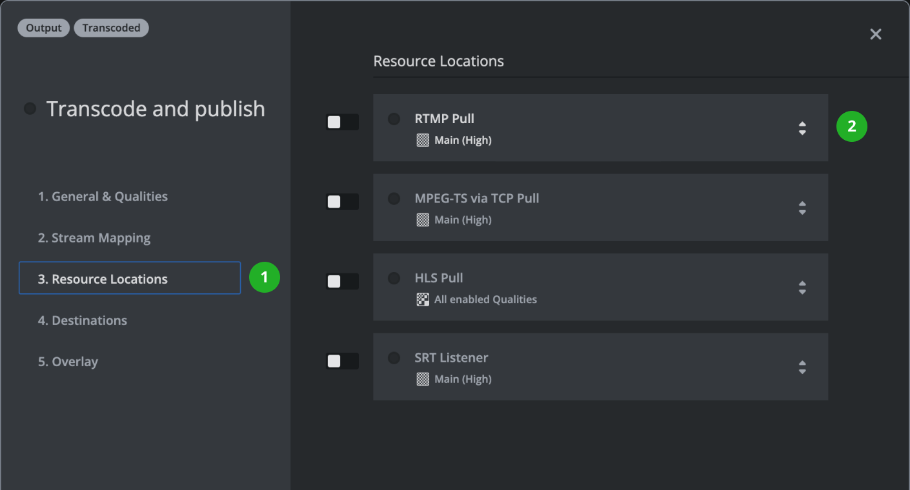Click the status dot beside RTMP Pull
Image resolution: width=910 pixels, height=490 pixels.
(x=394, y=119)
